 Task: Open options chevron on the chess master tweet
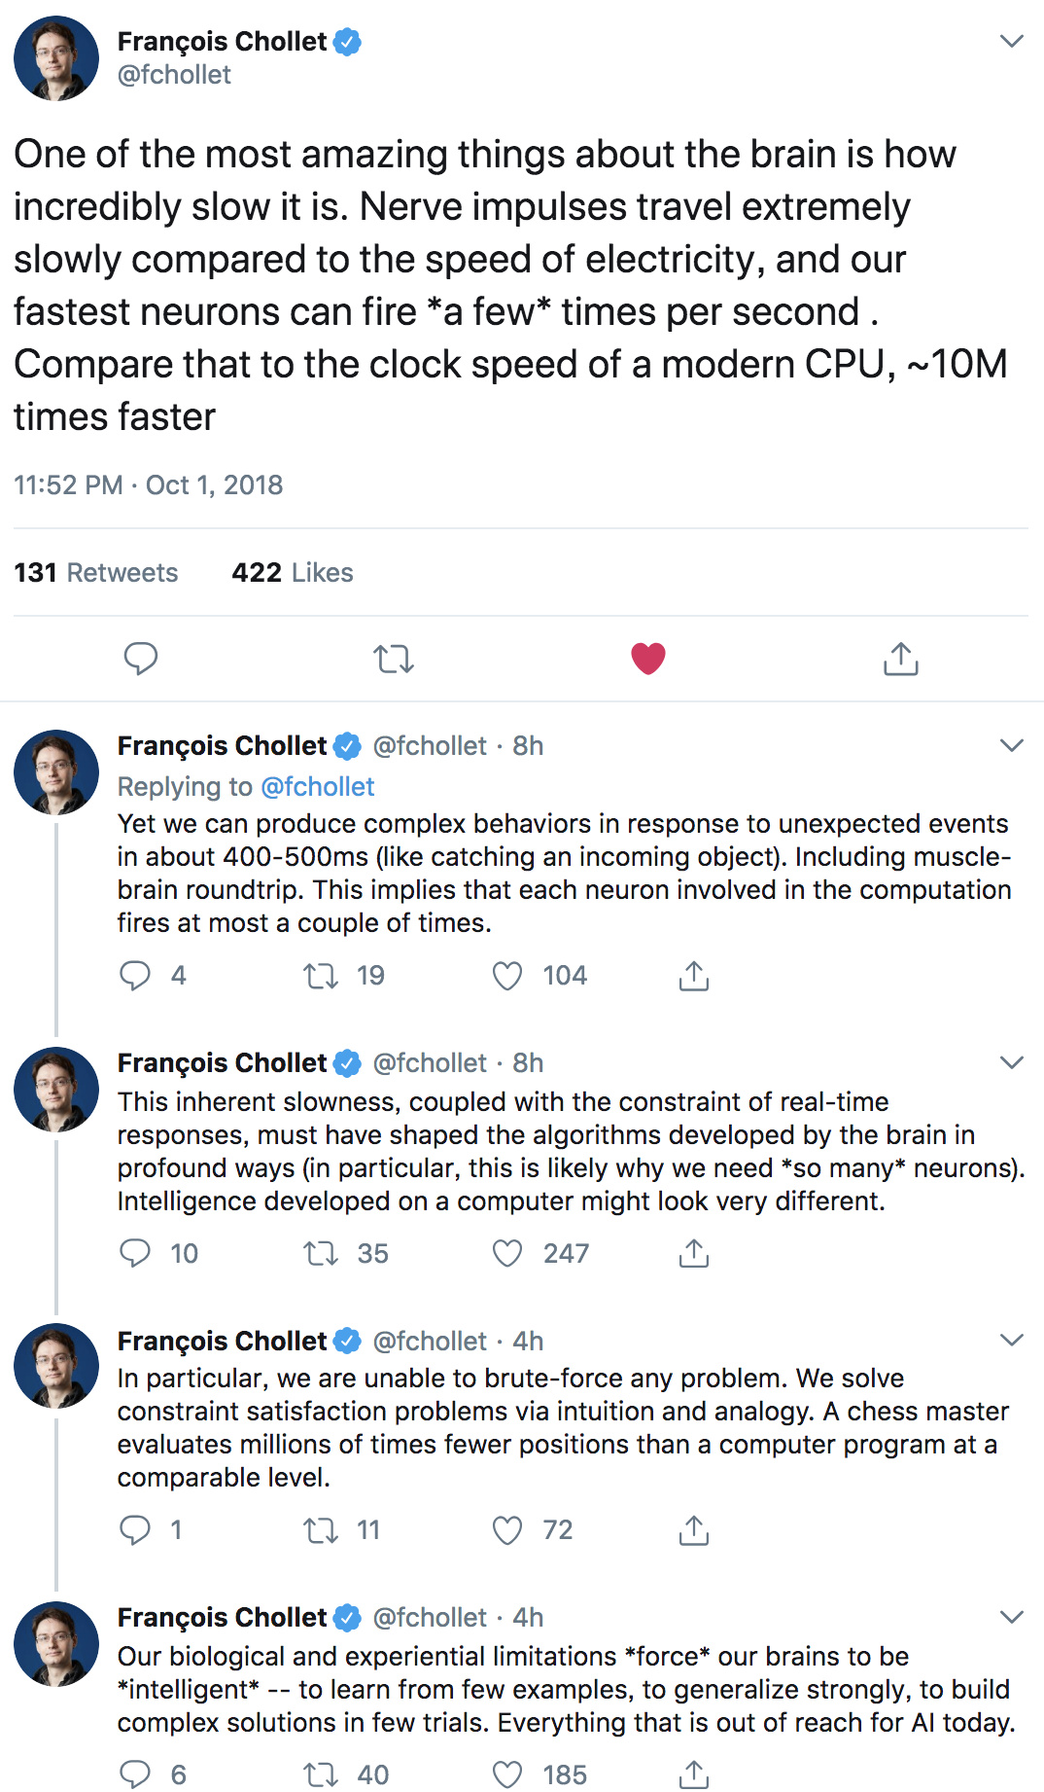pyautogui.click(x=1012, y=1341)
